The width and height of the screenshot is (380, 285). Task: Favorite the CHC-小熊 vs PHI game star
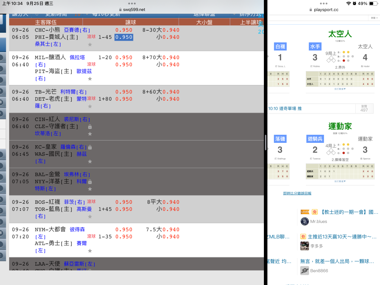coord(90,45)
